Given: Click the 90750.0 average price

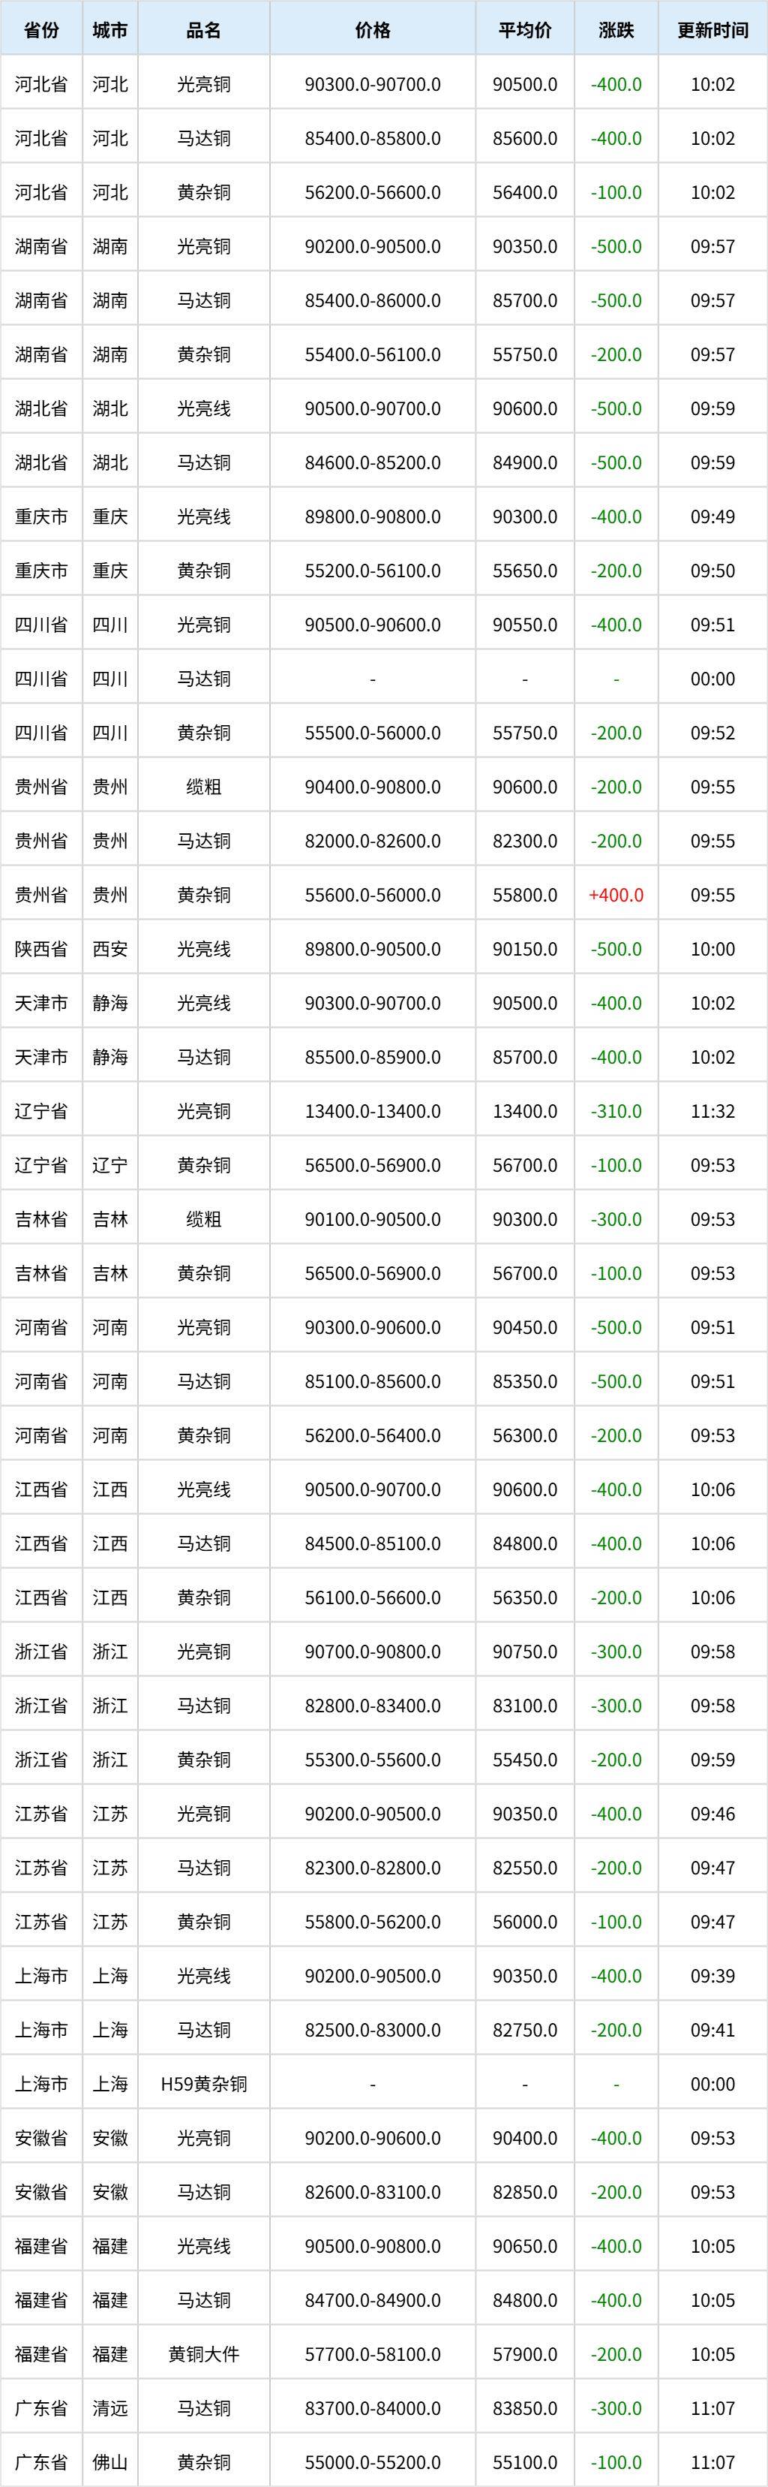Looking at the screenshot, I should pos(525,1652).
